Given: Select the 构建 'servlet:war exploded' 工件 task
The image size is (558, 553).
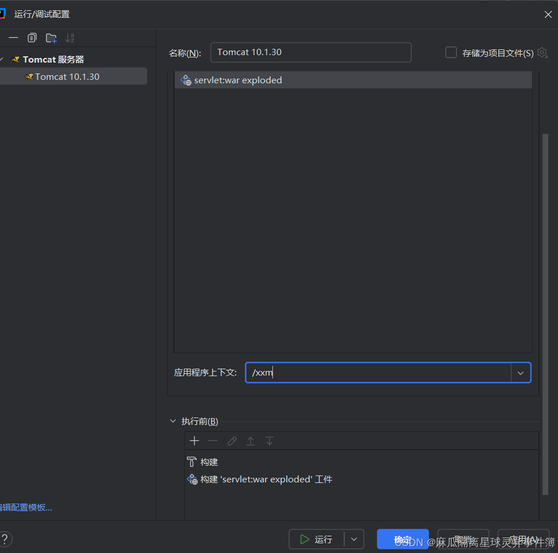Looking at the screenshot, I should click(362, 479).
